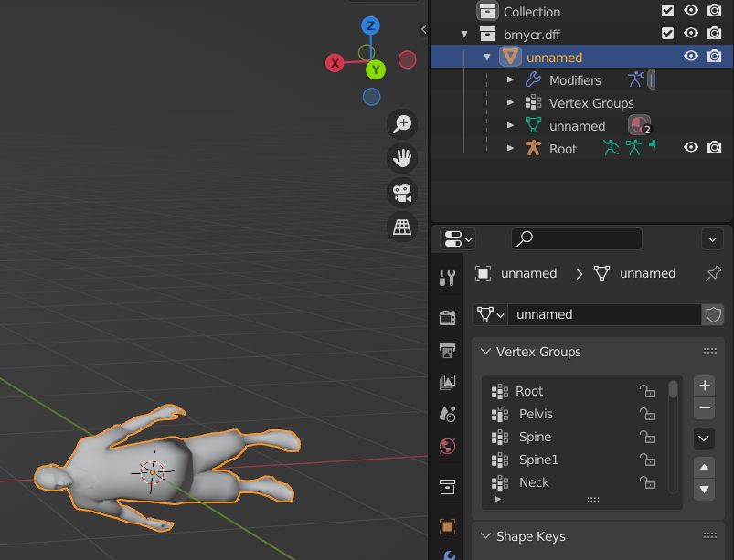Click the search field in the properties editor
This screenshot has height=560, width=734.
point(576,239)
